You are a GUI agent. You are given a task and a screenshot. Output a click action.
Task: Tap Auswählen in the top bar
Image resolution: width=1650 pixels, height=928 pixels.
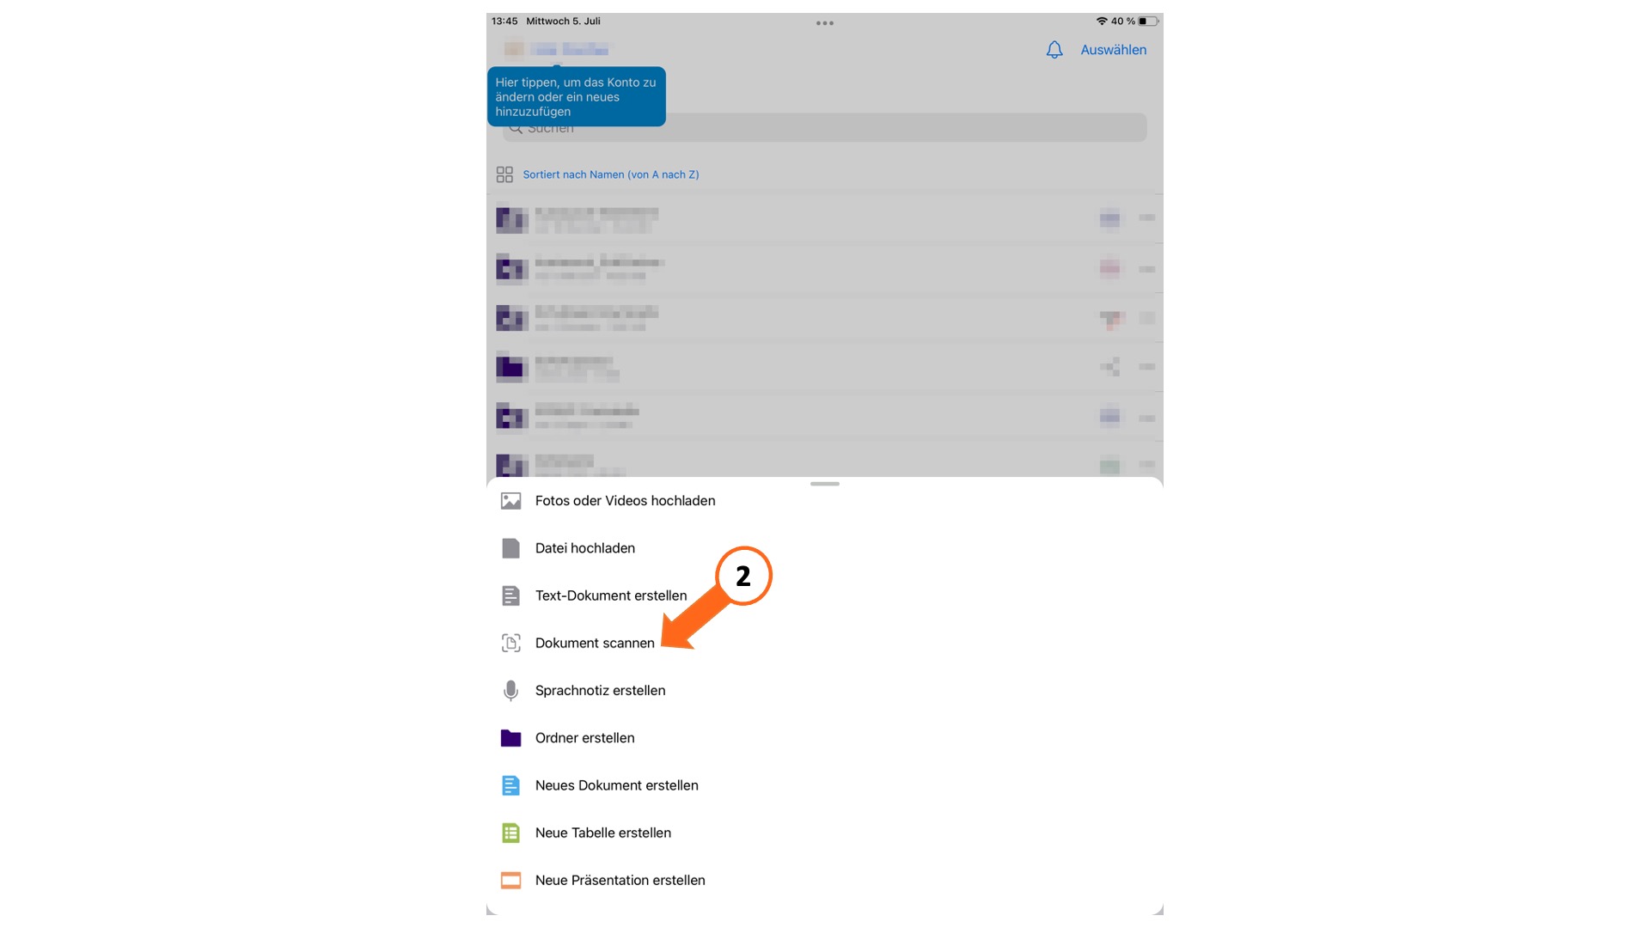coord(1113,50)
